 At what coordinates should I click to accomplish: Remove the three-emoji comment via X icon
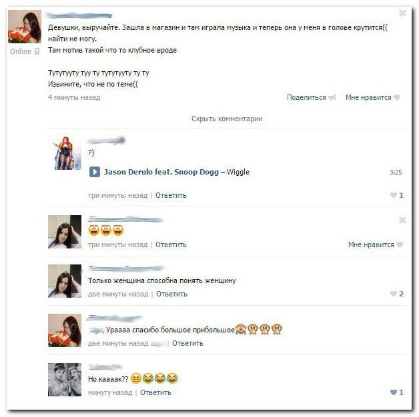[402, 220]
